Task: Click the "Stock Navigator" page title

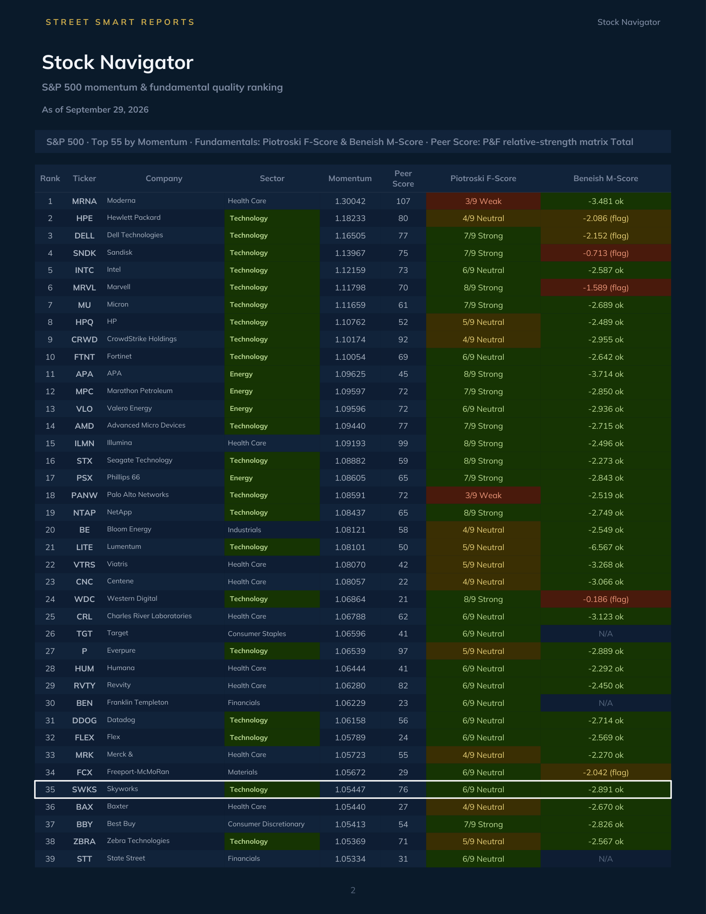Action: point(118,62)
